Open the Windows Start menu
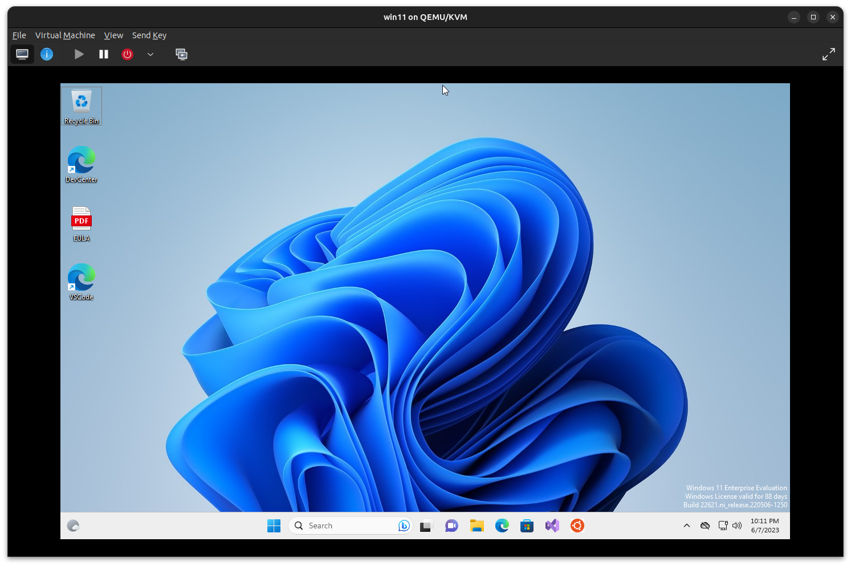Viewport: 851px width, 566px height. [274, 526]
